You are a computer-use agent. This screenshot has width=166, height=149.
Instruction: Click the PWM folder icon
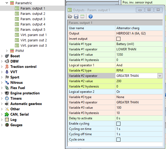coord(12,51)
